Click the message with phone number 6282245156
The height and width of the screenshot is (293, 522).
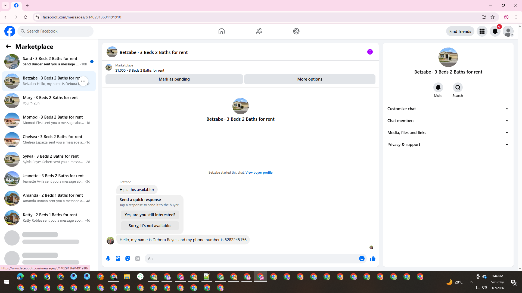(183, 240)
